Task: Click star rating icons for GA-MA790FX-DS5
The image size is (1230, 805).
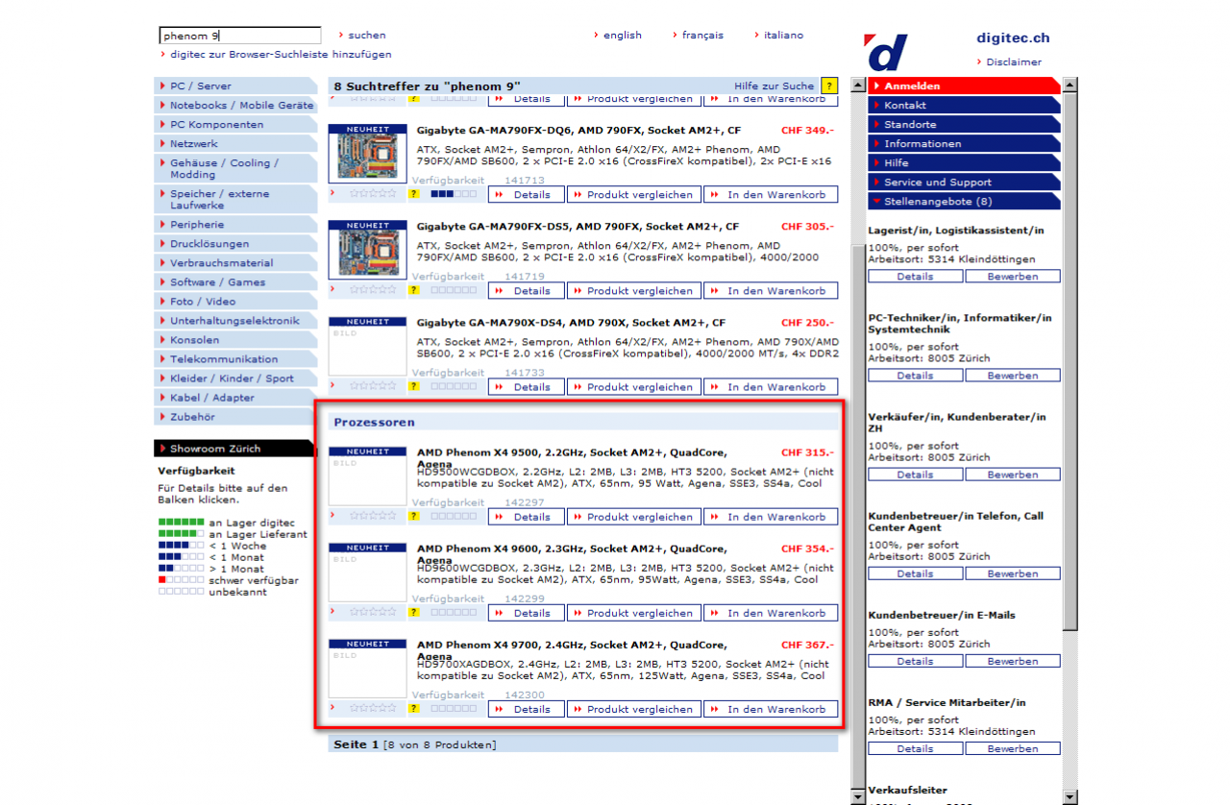Action: point(373,289)
